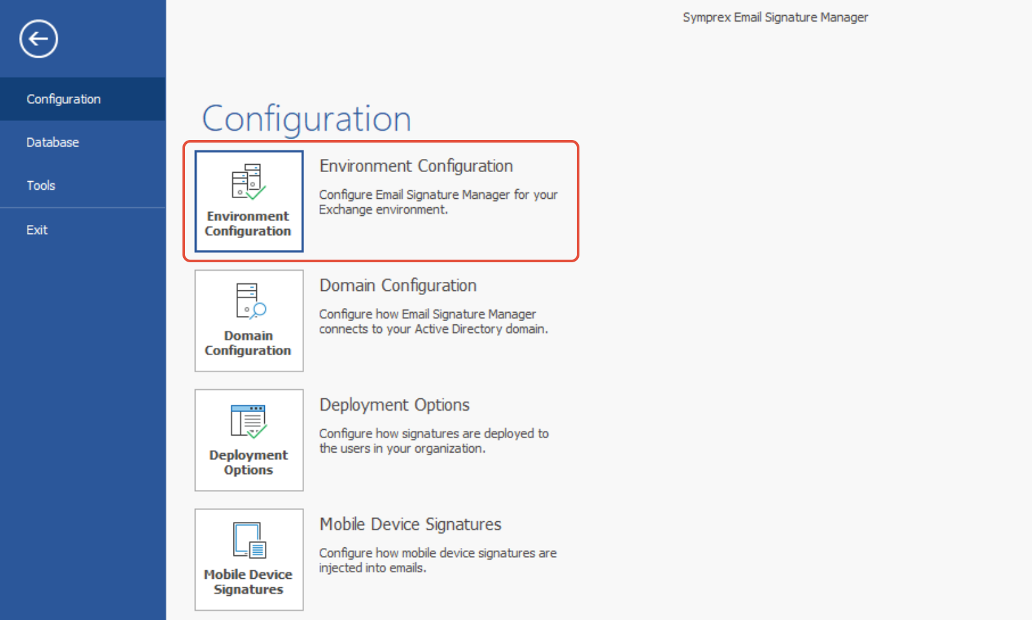Click "injected into emails" description text
The height and width of the screenshot is (620, 1032).
(372, 568)
